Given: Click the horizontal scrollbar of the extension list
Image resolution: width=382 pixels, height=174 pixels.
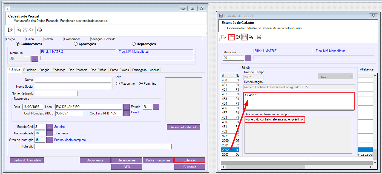Looking at the screenshot, I should click(297, 167).
